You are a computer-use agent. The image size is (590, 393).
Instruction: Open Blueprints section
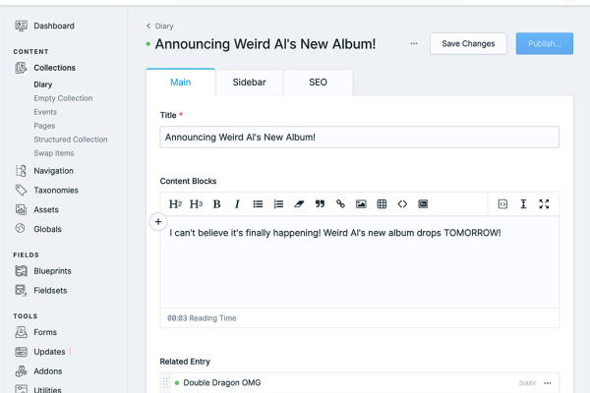(52, 271)
